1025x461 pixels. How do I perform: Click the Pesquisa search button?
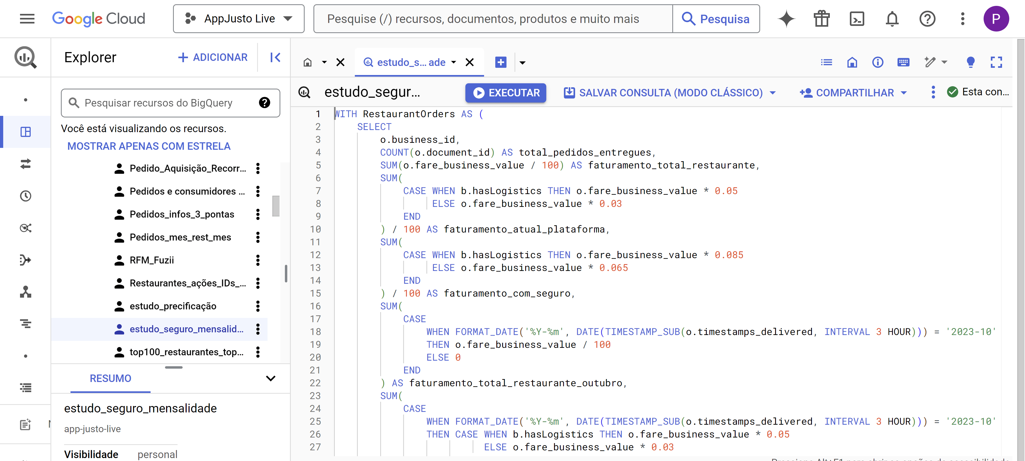click(716, 19)
